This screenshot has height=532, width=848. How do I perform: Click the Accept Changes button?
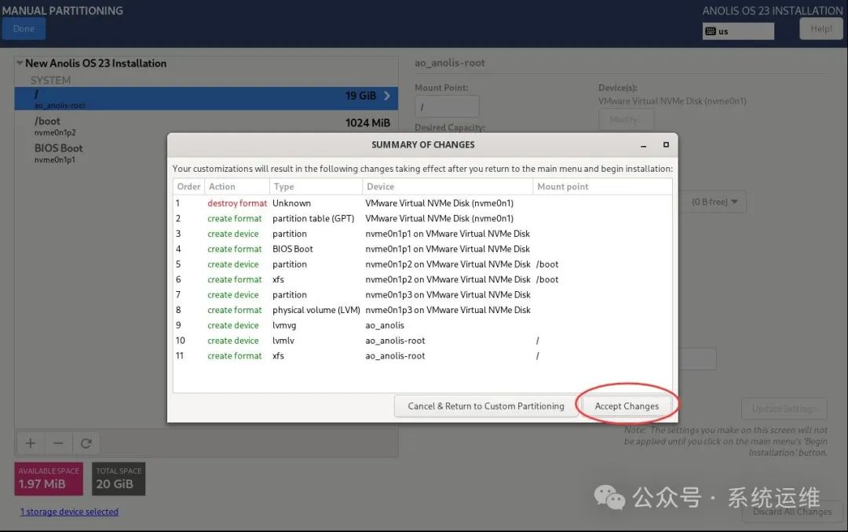coord(627,406)
